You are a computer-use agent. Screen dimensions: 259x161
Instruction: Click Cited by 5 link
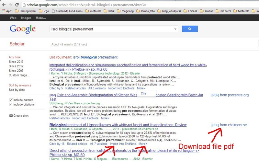pyautogui.click(x=56, y=88)
